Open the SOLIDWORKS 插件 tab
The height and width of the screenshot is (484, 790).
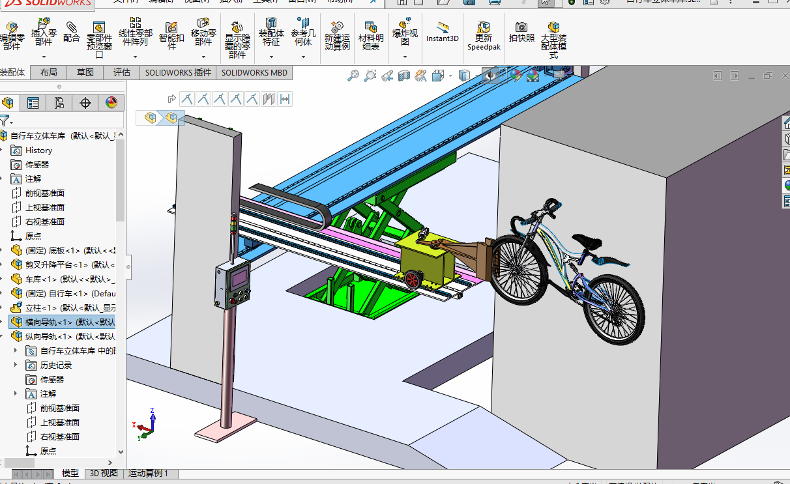point(178,72)
